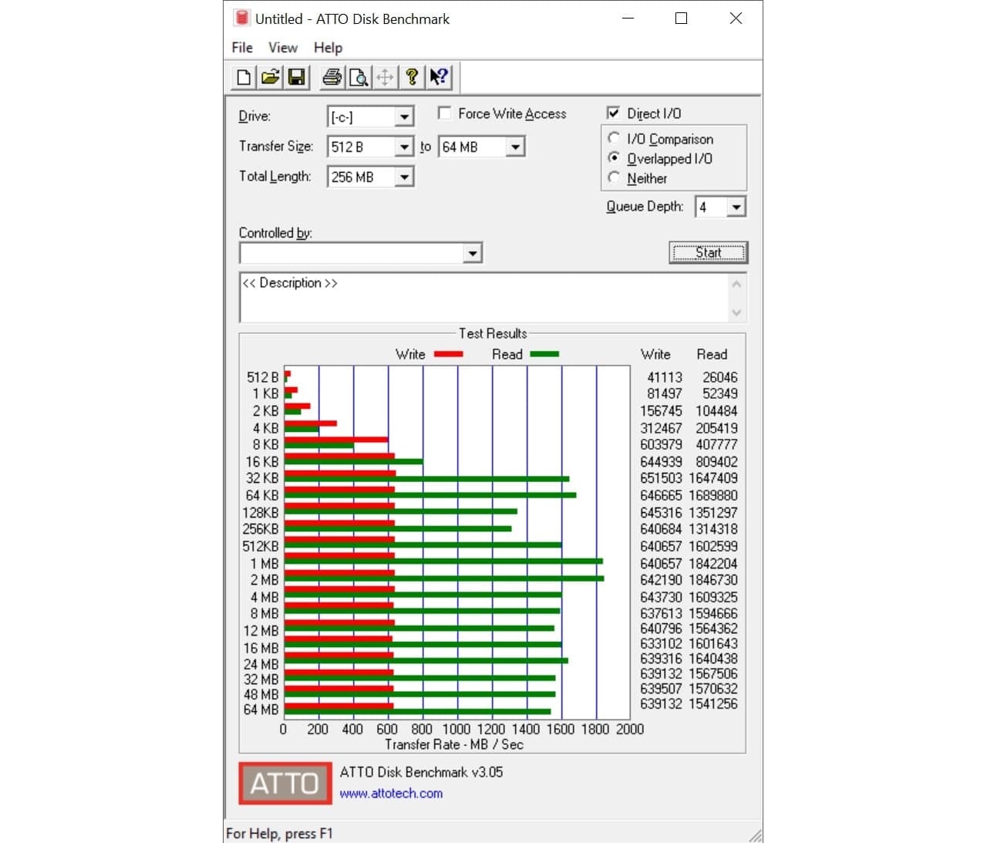Click write value 603979

[662, 444]
